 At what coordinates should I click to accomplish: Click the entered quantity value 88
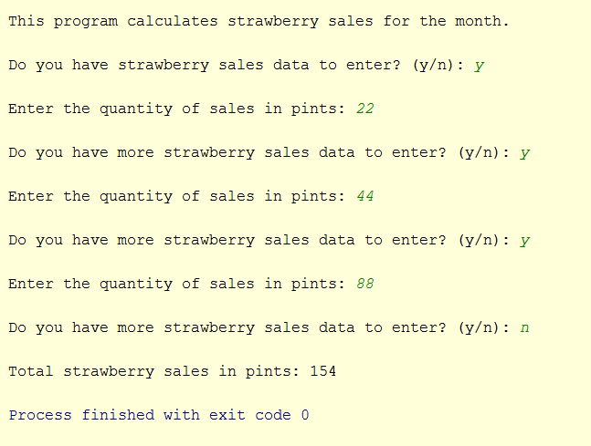point(364,284)
